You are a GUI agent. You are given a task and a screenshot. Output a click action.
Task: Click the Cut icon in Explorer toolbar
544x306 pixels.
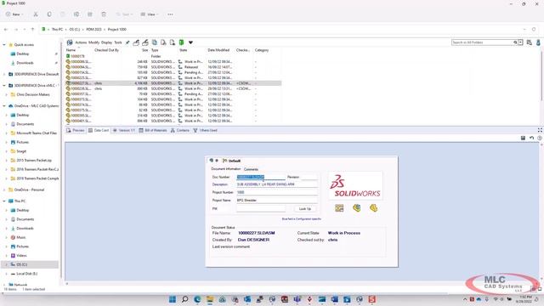(36, 14)
